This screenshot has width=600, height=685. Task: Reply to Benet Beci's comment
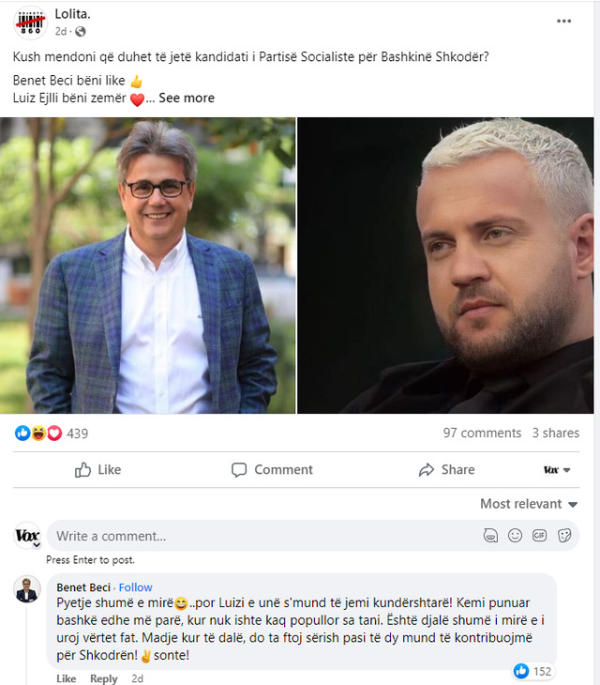pyautogui.click(x=103, y=678)
